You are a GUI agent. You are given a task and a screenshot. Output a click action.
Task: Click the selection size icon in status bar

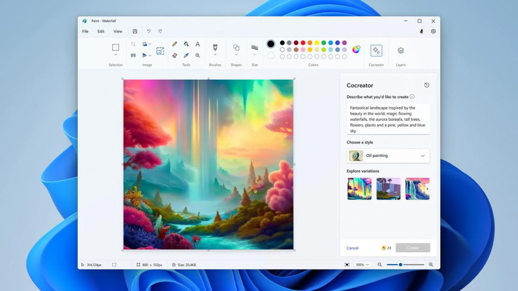[x=114, y=265]
